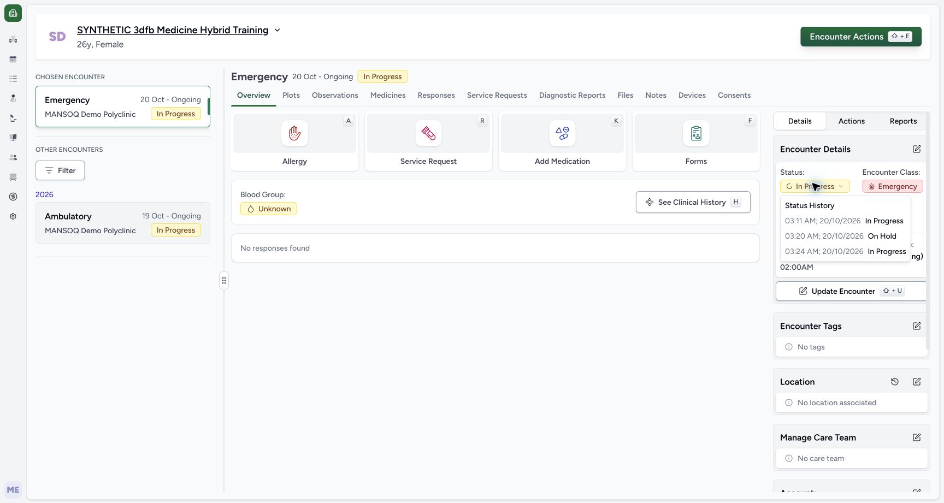Viewport: 944px width, 503px height.
Task: Open the facility building sidebar icon
Action: (13, 39)
